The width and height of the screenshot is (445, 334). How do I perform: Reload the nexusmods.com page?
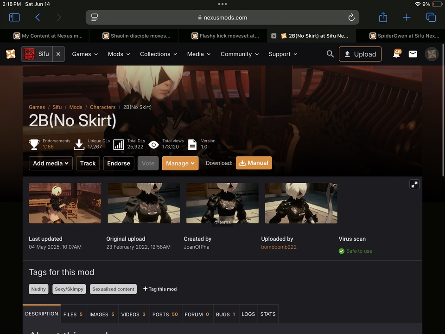351,18
